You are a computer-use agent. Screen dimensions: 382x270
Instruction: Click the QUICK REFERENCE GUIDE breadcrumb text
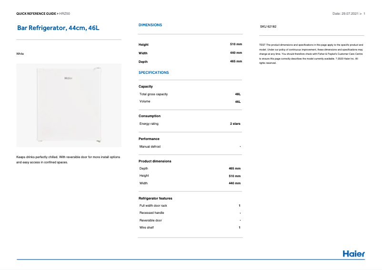point(37,14)
